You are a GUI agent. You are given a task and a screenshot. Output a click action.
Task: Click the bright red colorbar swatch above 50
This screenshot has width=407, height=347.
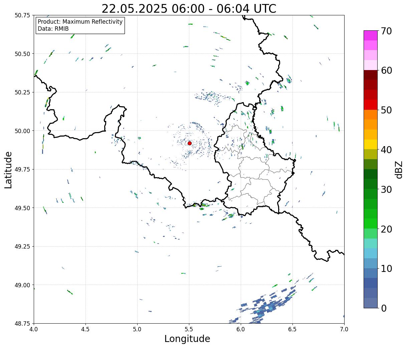[371, 105]
